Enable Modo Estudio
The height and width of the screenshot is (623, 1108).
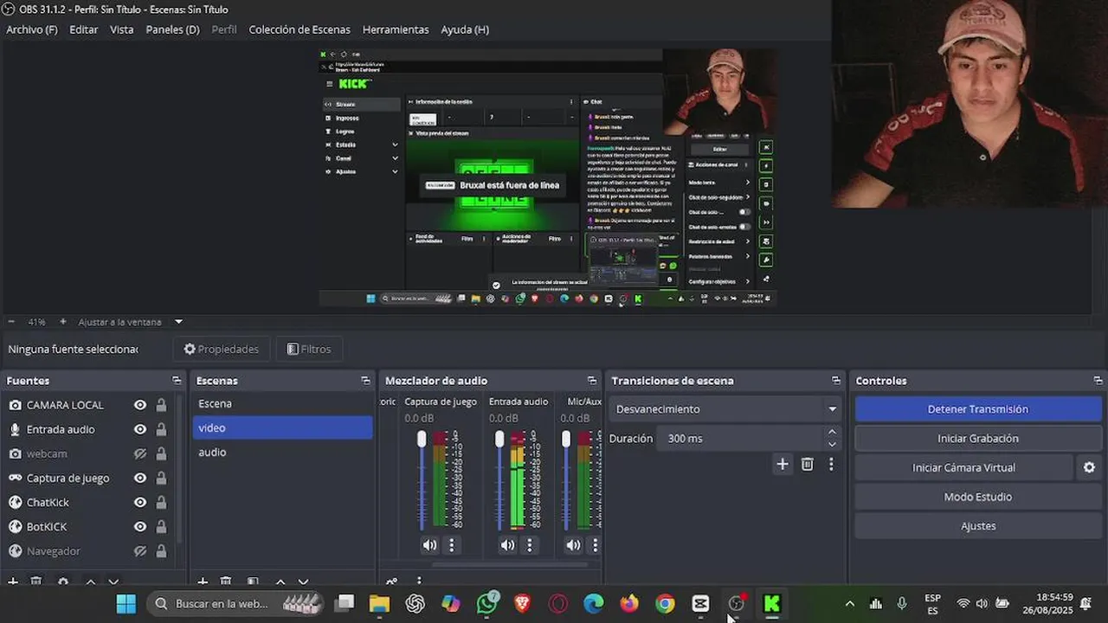click(x=978, y=497)
